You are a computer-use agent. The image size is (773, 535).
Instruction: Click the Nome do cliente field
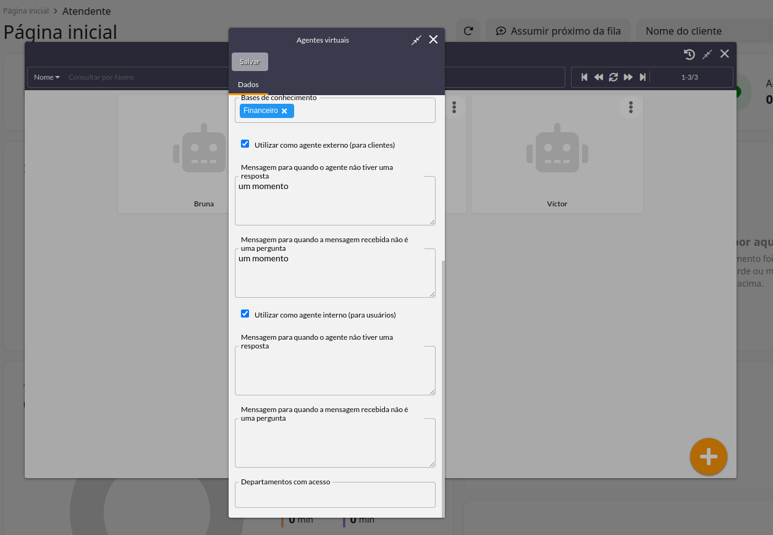coord(704,31)
